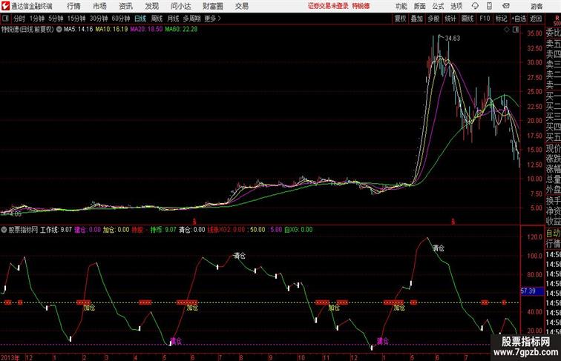
Task: Switch to the 5分钟 period tab
Action: [x=56, y=19]
